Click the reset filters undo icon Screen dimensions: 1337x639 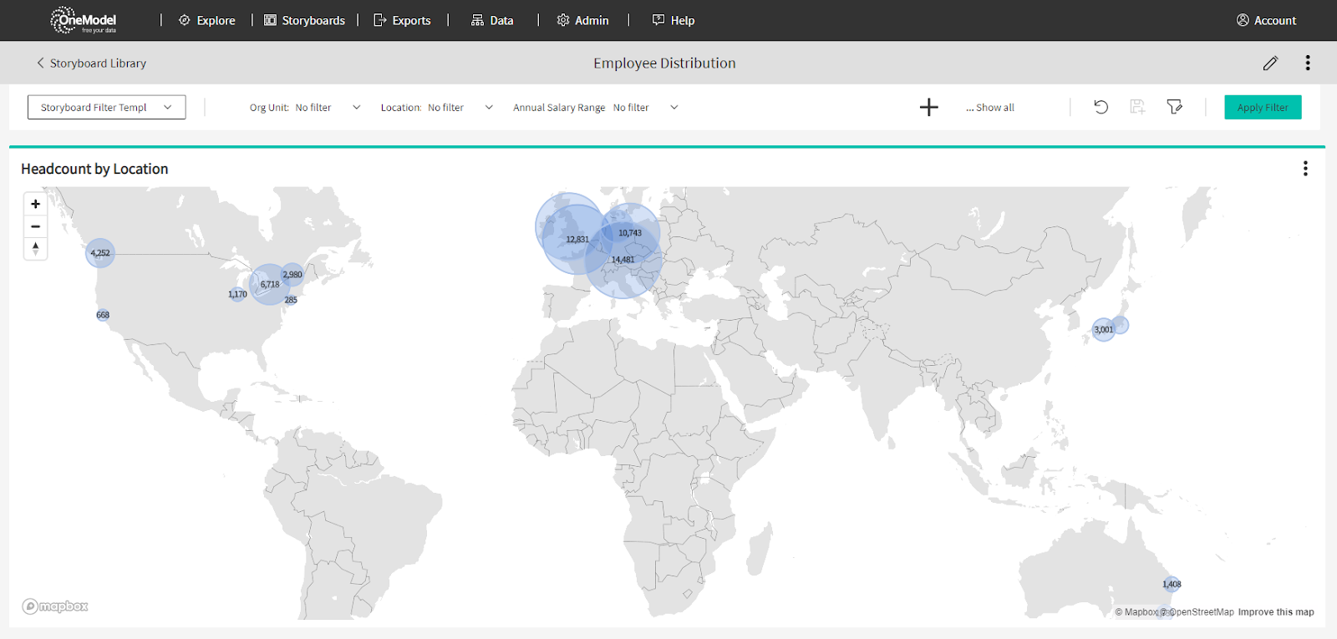click(x=1101, y=107)
